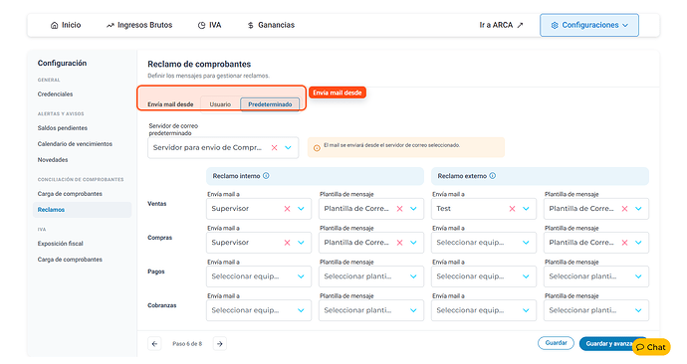The height and width of the screenshot is (364, 687).
Task: Select Usuario as mail sender
Action: (220, 104)
